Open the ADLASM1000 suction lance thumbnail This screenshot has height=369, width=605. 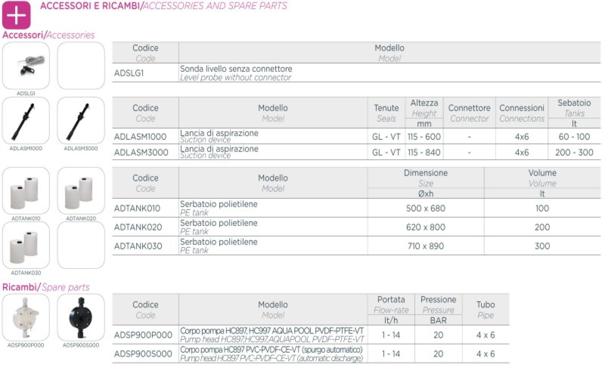[26, 120]
